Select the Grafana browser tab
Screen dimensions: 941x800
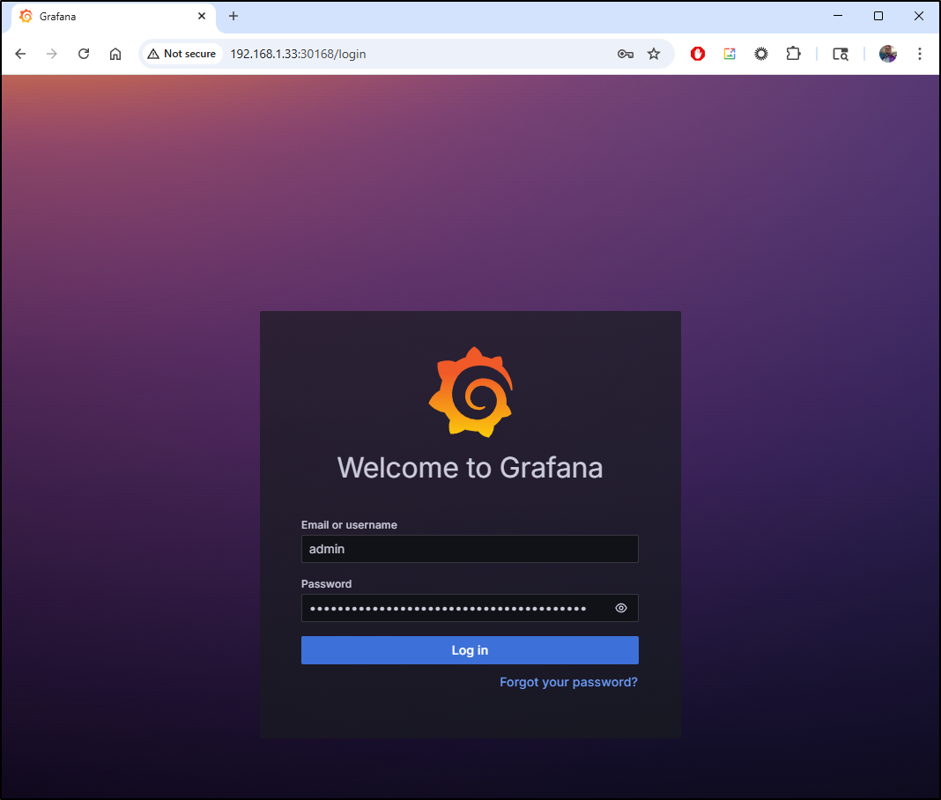pyautogui.click(x=114, y=17)
